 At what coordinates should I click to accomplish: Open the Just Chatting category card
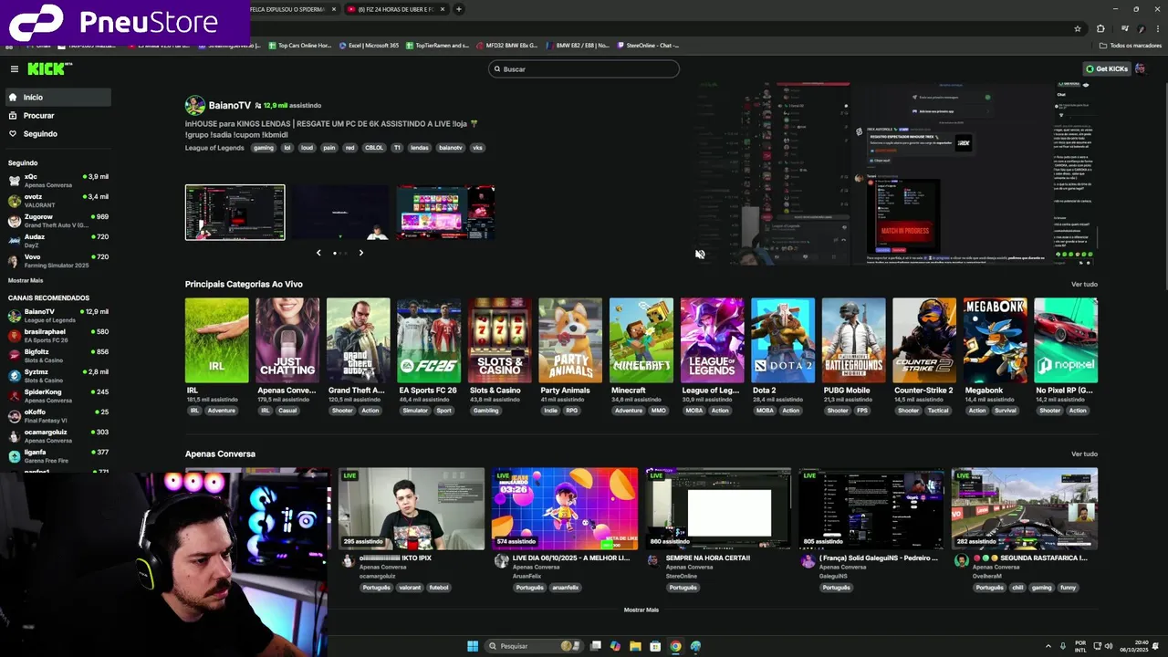[287, 340]
